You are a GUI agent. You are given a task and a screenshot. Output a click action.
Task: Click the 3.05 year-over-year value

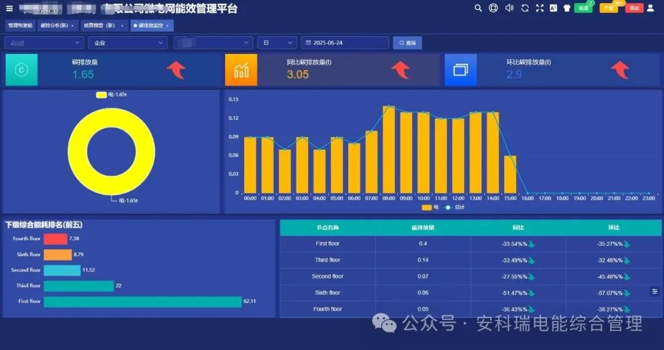pos(298,74)
